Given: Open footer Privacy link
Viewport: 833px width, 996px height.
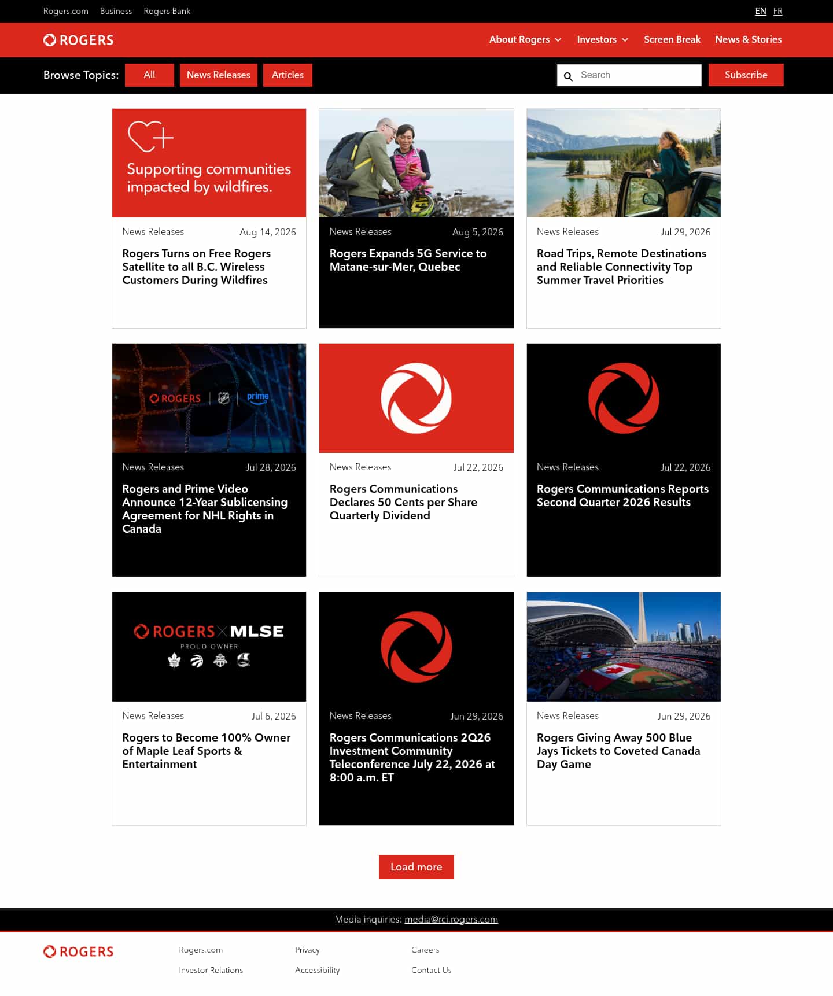Looking at the screenshot, I should click(307, 950).
